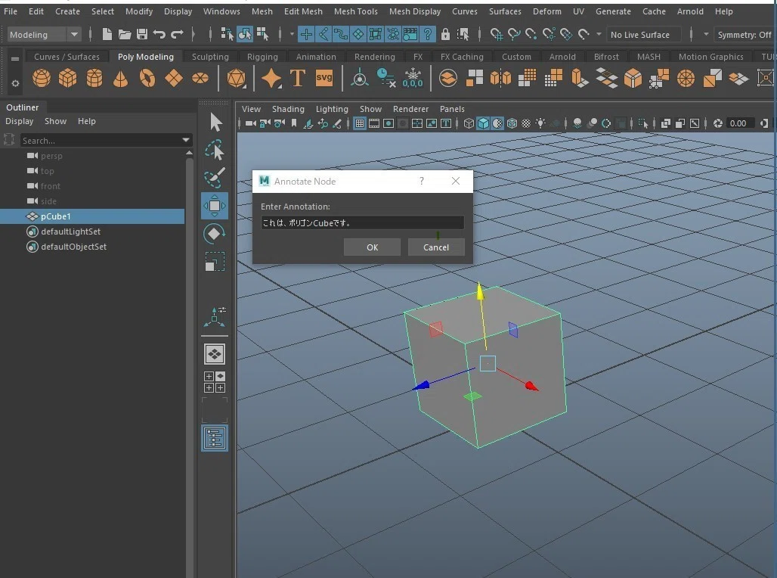777x578 pixels.
Task: Create a polygon plane from shelf
Action: pos(173,78)
